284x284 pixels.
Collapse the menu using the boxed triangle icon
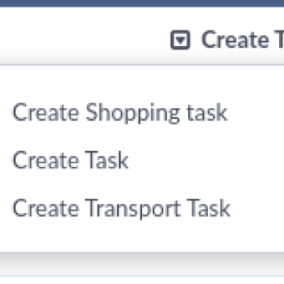[x=180, y=40]
